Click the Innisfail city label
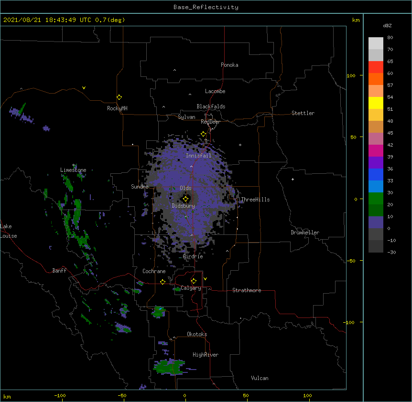This screenshot has width=412, height=402. [198, 156]
